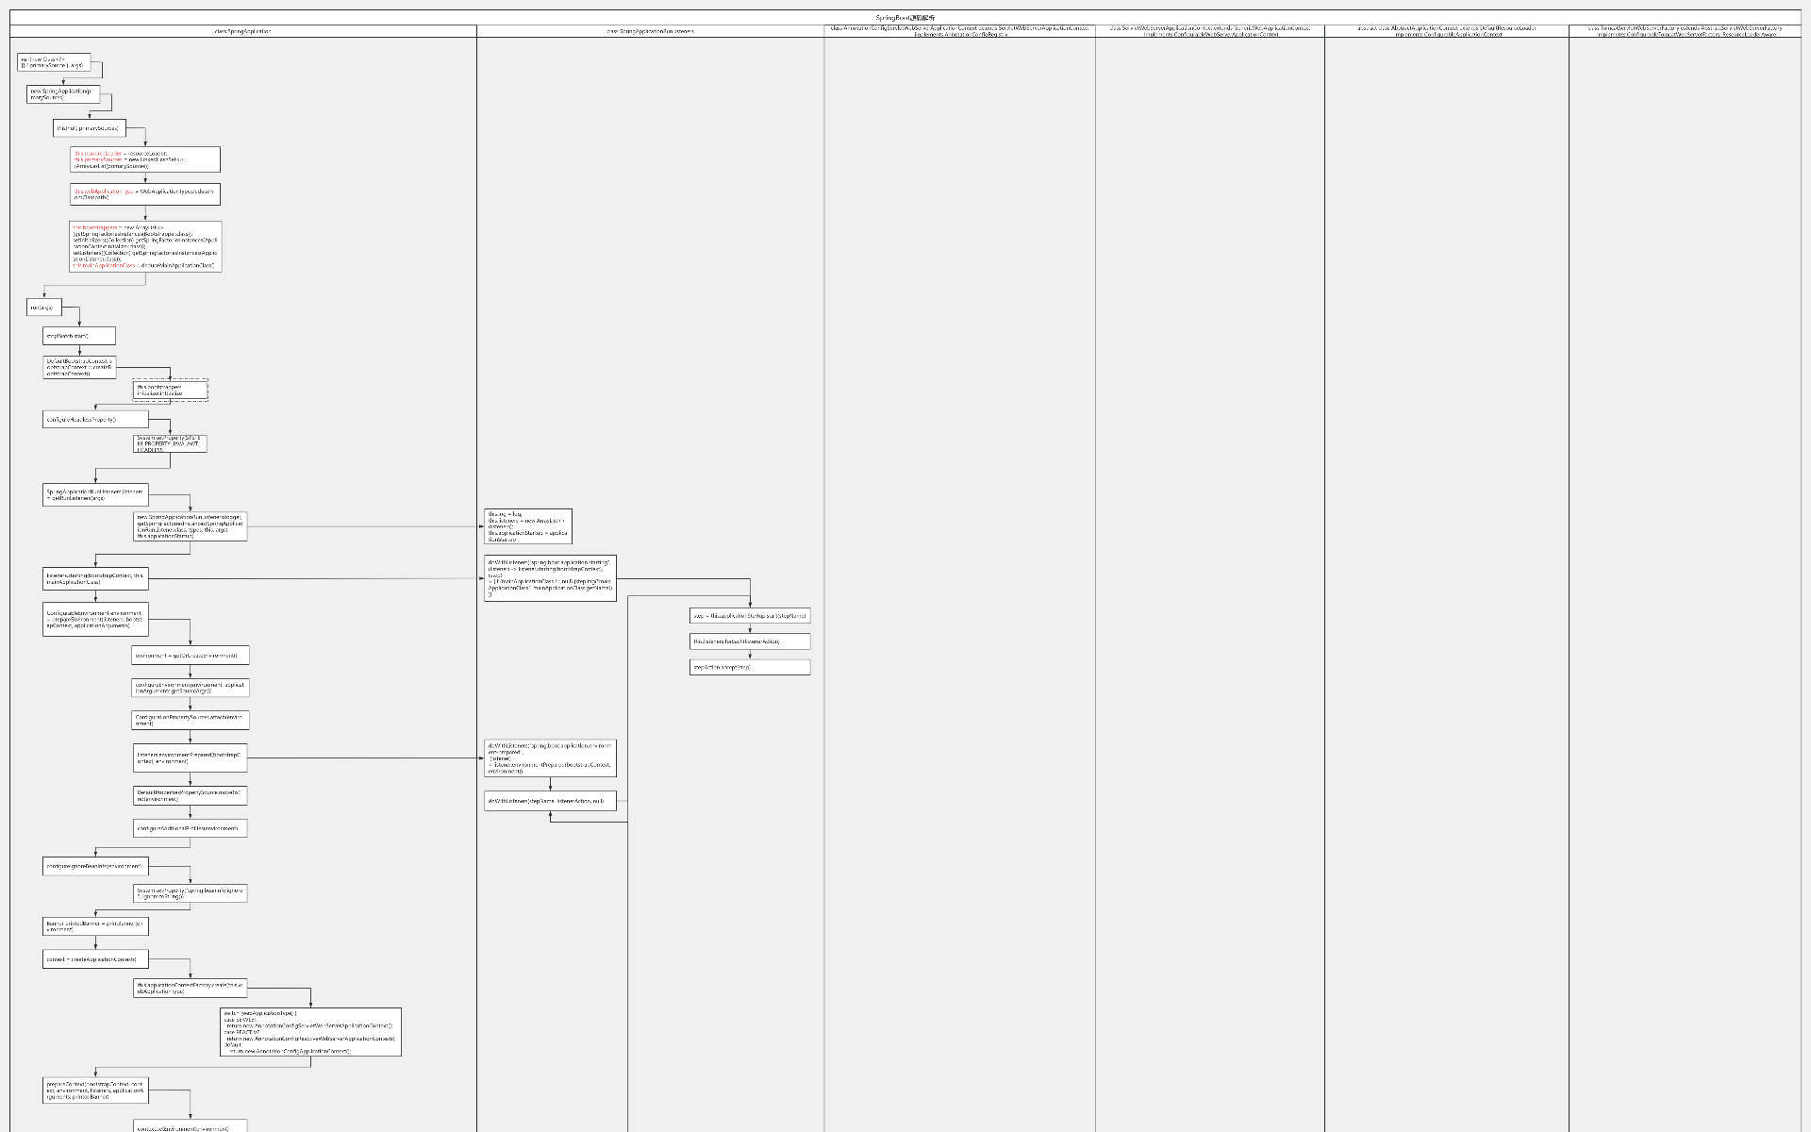
Task: Select the 'configureIgnoreBeanInfo(environment)' node
Action: coord(95,866)
